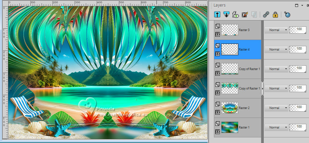Click the padlock lock transparency icon
The height and width of the screenshot is (143, 309).
[x=275, y=15]
